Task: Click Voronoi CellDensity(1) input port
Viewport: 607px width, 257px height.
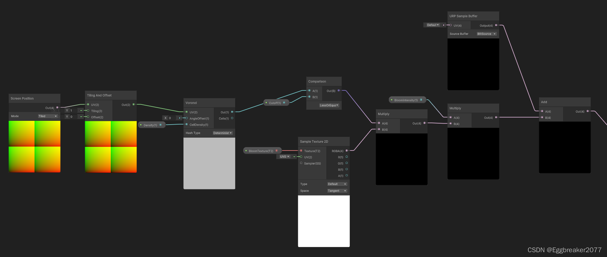Action: pos(186,124)
